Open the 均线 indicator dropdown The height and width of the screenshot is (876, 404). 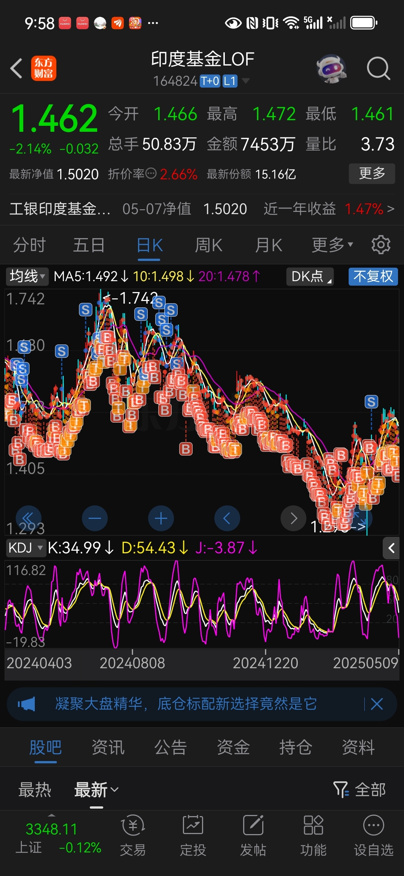point(27,276)
